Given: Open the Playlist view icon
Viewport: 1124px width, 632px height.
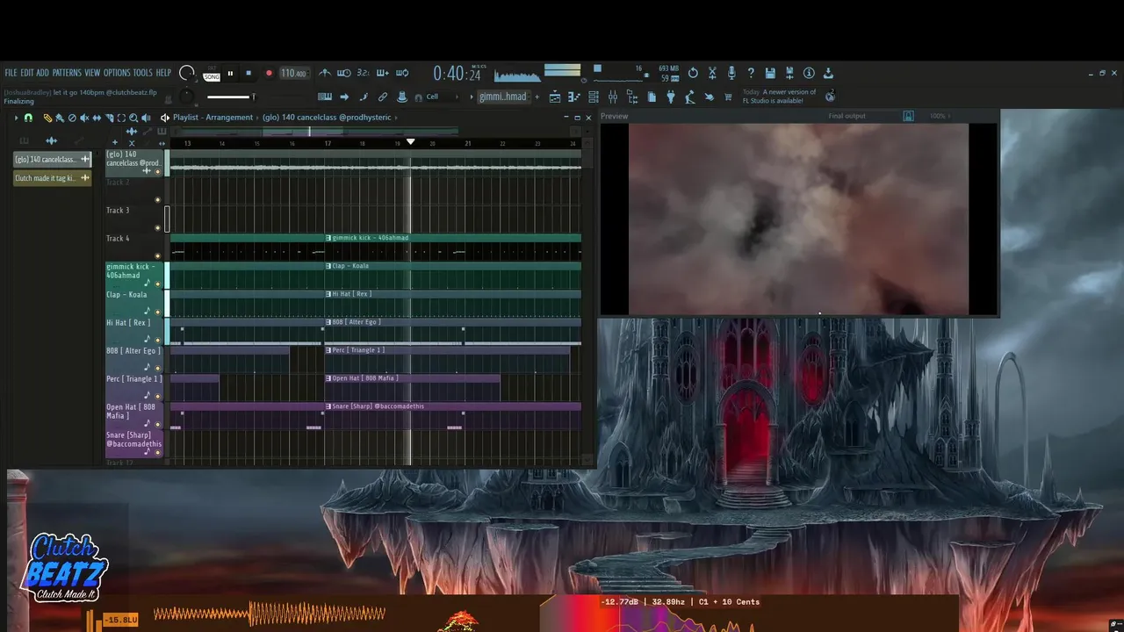Looking at the screenshot, I should point(555,97).
